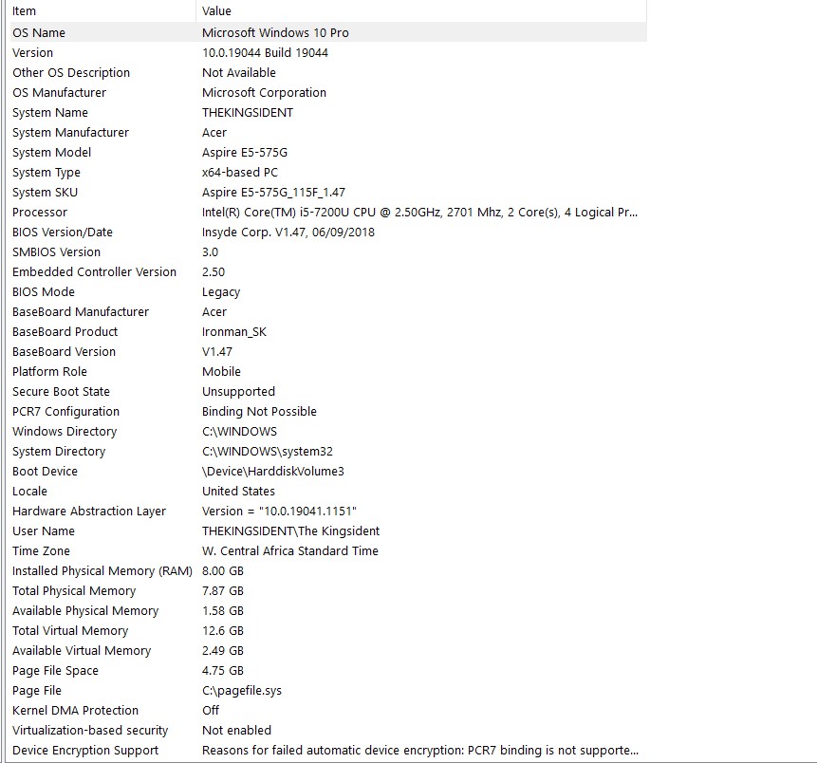The width and height of the screenshot is (817, 763).
Task: Select the Page File Space row
Action: [328, 671]
